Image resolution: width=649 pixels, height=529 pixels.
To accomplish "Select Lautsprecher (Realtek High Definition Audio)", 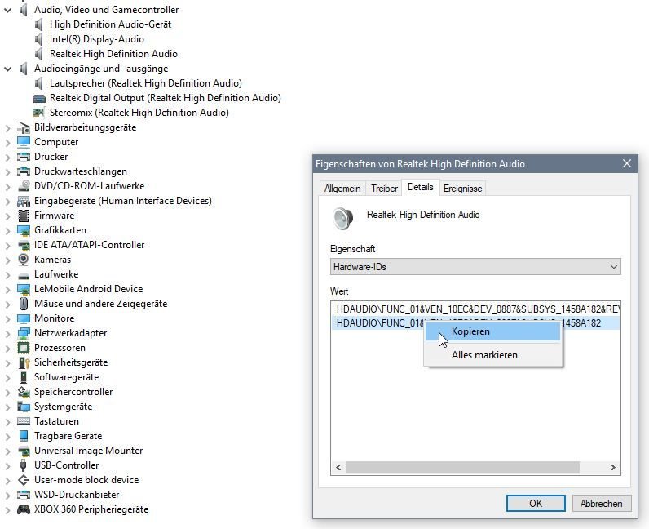I will click(x=146, y=84).
